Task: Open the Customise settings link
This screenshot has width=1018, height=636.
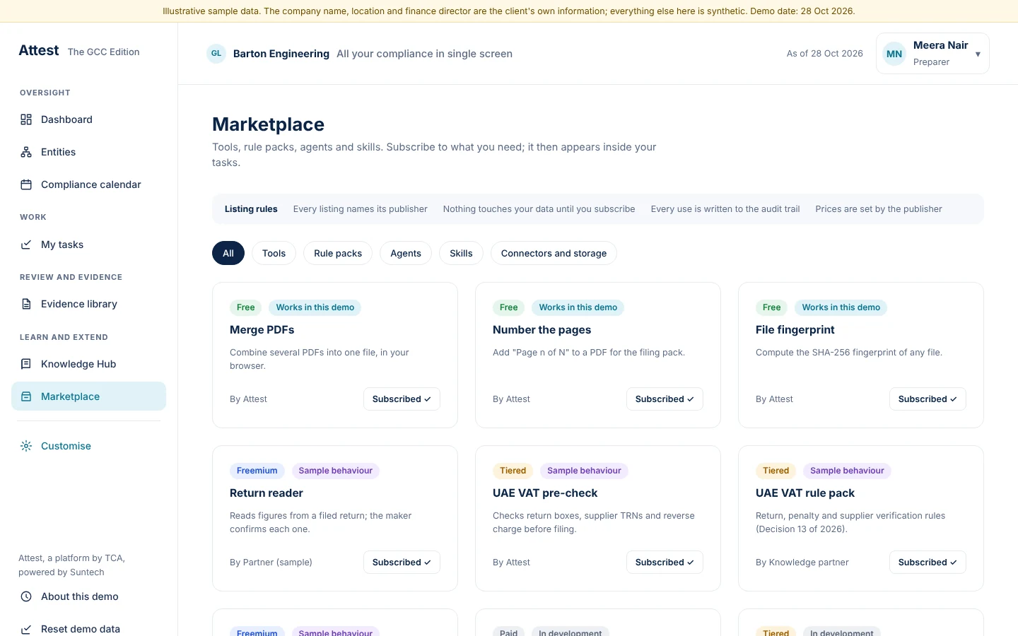Action: (89, 446)
